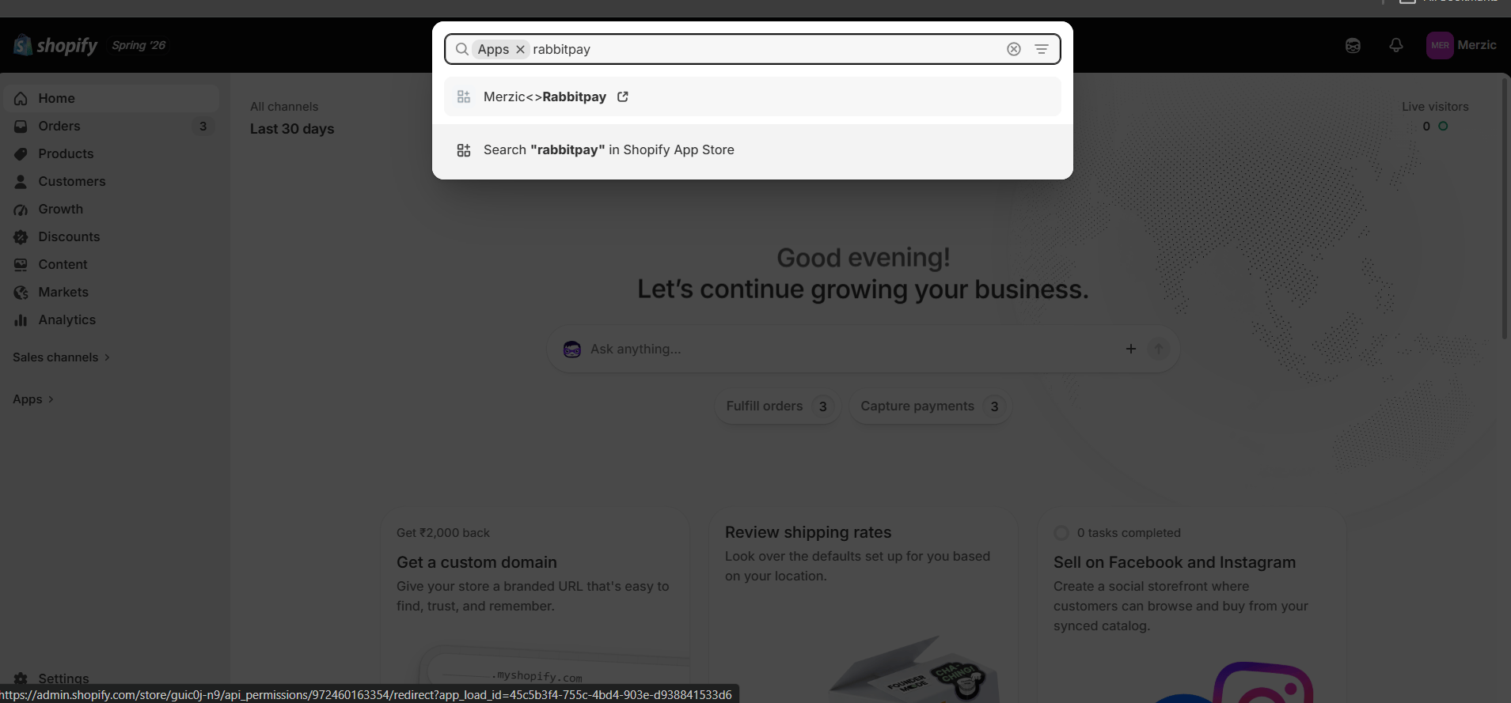Click the Home house icon
This screenshot has height=703, width=1511.
pos(21,98)
